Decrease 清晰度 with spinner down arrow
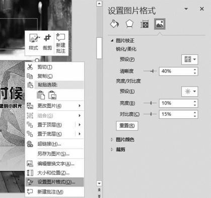The height and width of the screenshot is (198, 211). 195,73
